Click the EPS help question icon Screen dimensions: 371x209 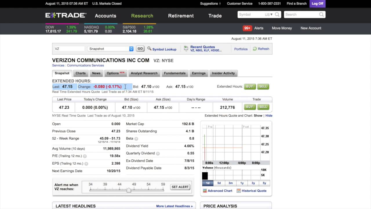[x=86, y=164]
